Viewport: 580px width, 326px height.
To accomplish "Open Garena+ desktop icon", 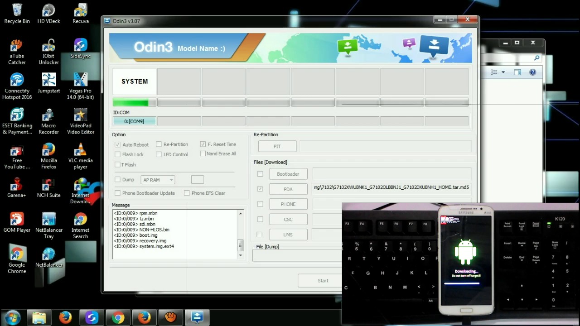I will click(x=17, y=187).
